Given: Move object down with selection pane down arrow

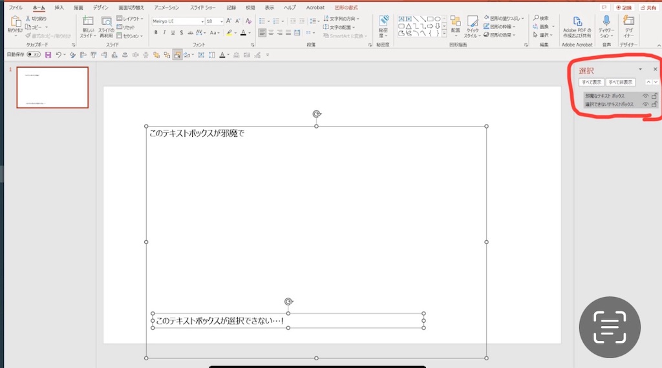Looking at the screenshot, I should tap(656, 82).
